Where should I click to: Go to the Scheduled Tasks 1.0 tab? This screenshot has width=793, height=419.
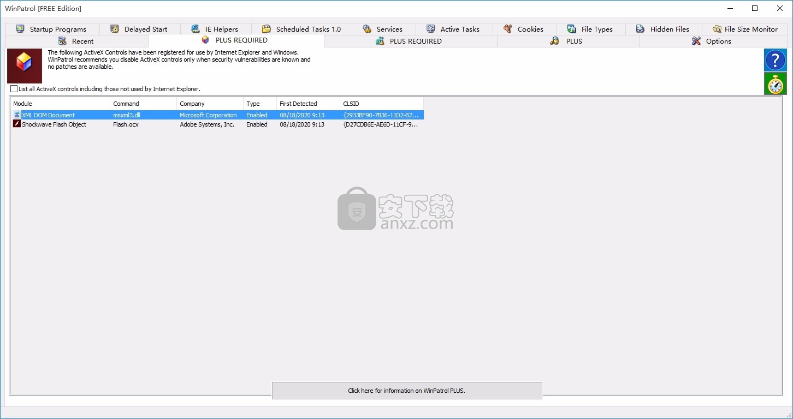[301, 29]
